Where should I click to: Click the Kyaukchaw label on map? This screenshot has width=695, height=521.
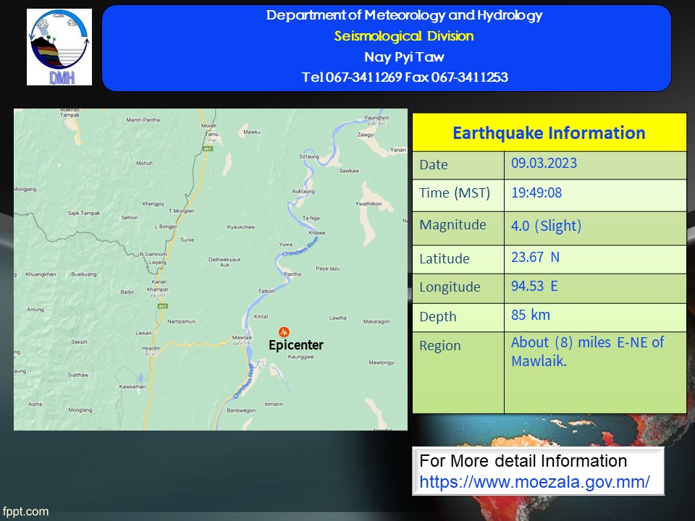[x=240, y=226]
